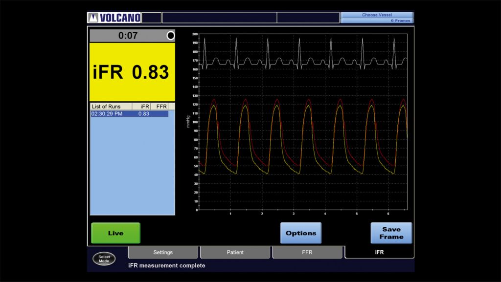Click the first empty header field beside logo
This screenshot has height=282, width=501.
(x=152, y=18)
